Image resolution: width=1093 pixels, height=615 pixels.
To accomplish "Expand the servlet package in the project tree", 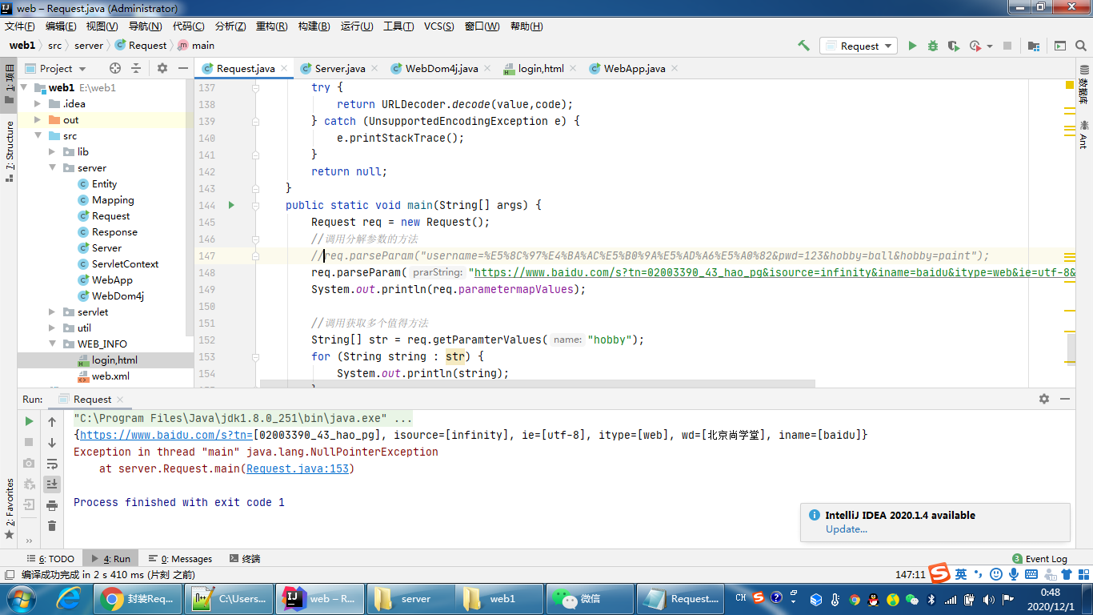I will 52,312.
